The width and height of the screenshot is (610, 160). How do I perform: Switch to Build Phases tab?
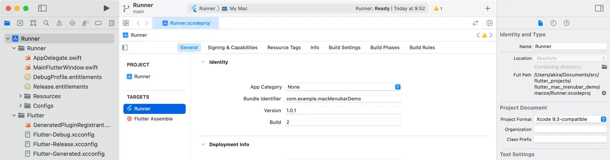(x=385, y=48)
